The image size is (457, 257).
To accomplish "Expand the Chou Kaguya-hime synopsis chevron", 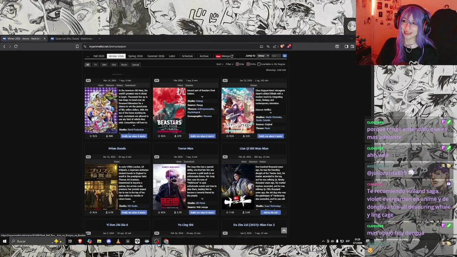I will pos(270,113).
